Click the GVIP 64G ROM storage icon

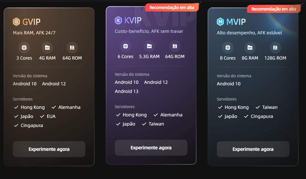coord(72,47)
